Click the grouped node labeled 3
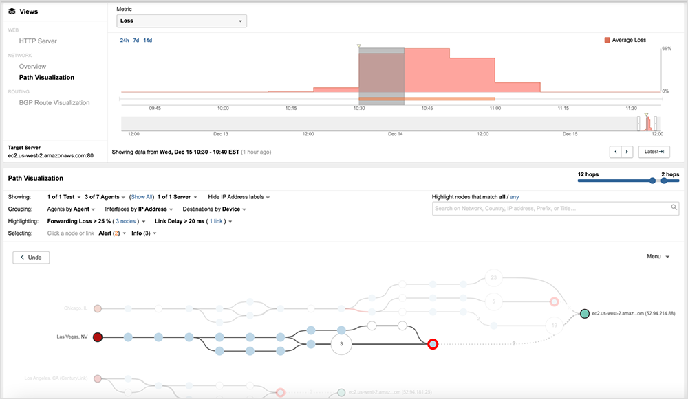This screenshot has width=688, height=399. 341,343
